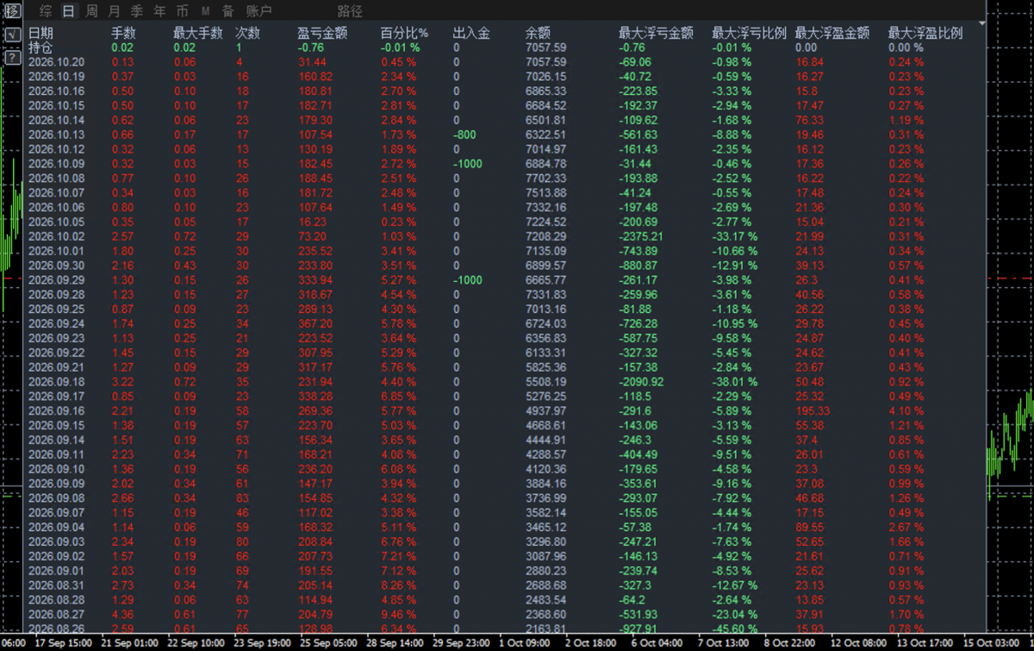
Task: Switch to the 账户 account tab
Action: click(259, 11)
